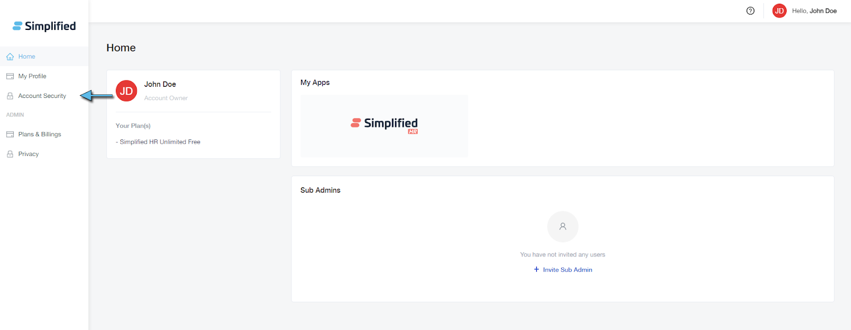Click the plus icon beside Invite Sub Admin

pos(536,269)
